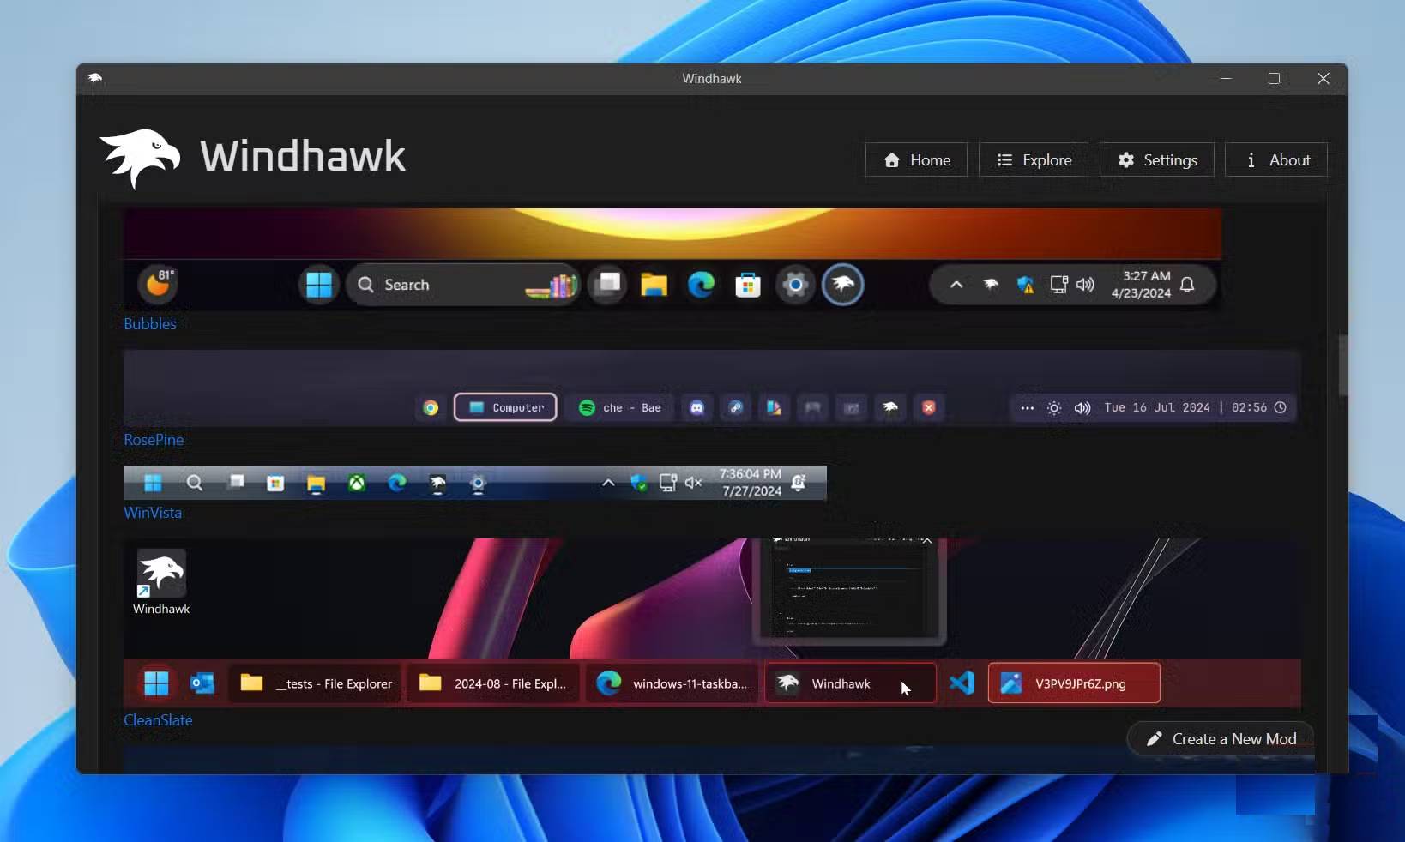1405x842 pixels.
Task: Click the Windhawk tray icon in Bubbles preview
Action: [991, 285]
